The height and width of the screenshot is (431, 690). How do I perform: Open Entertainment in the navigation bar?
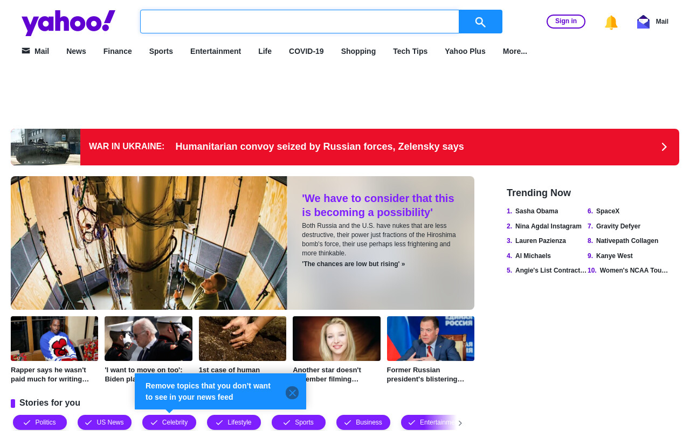(216, 51)
